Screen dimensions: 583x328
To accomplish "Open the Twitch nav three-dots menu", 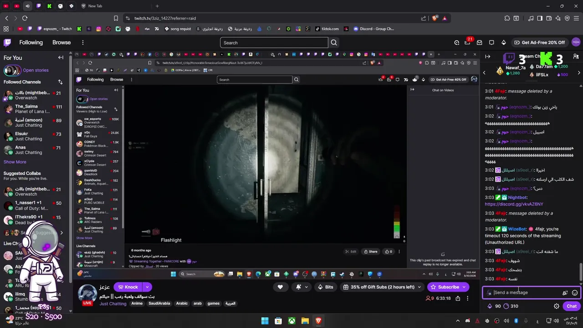I will point(82,42).
